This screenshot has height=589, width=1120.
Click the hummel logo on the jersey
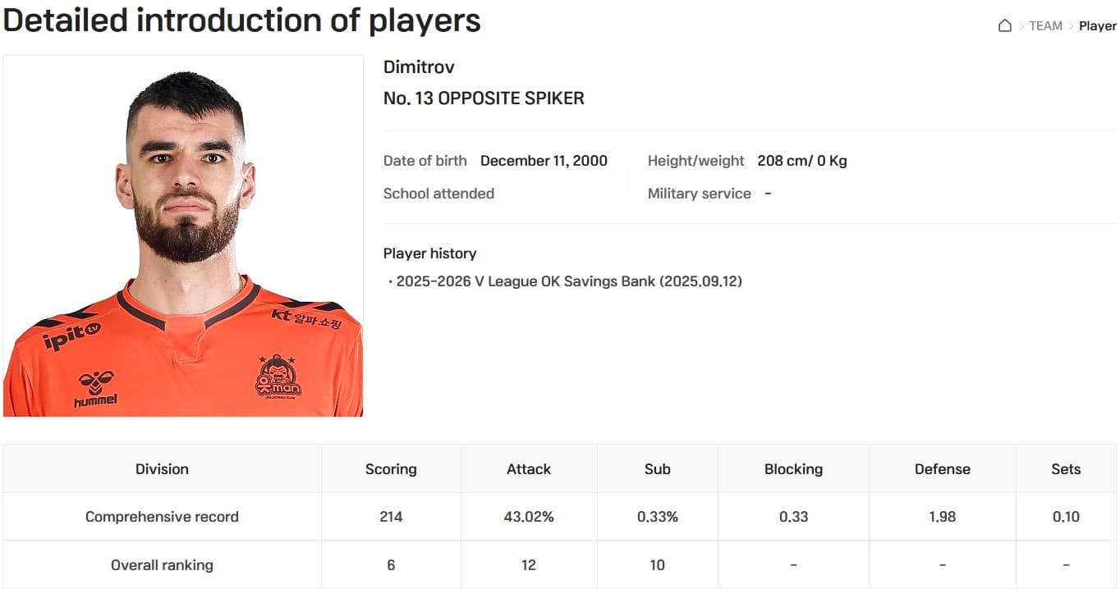pos(95,389)
